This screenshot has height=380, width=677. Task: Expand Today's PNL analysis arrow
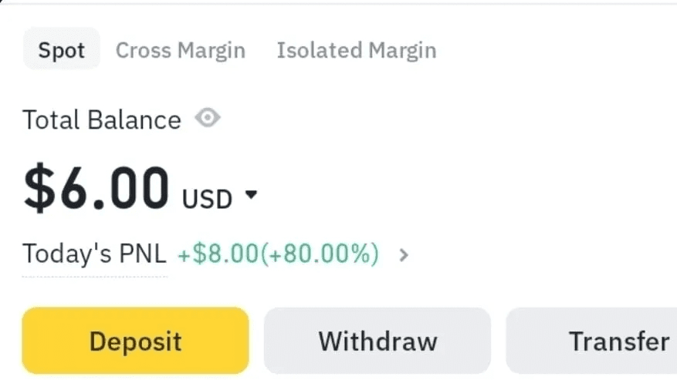click(404, 255)
